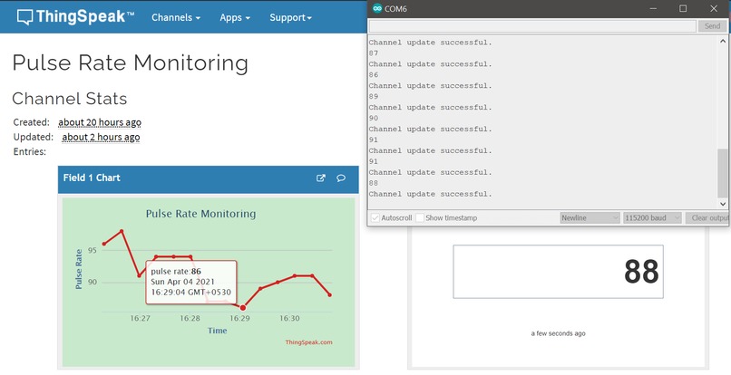Click the last 'Channel update successful.' line
The image size is (731, 375).
pos(431,194)
